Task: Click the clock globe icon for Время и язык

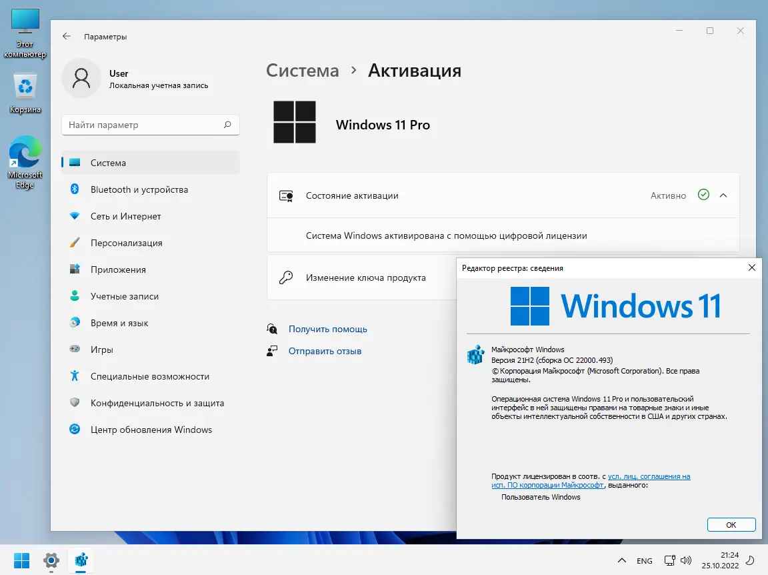Action: [75, 322]
